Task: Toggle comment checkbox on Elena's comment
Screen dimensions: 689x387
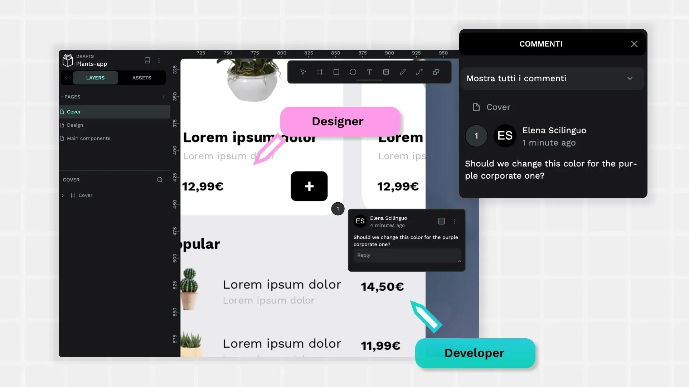Action: pyautogui.click(x=441, y=221)
